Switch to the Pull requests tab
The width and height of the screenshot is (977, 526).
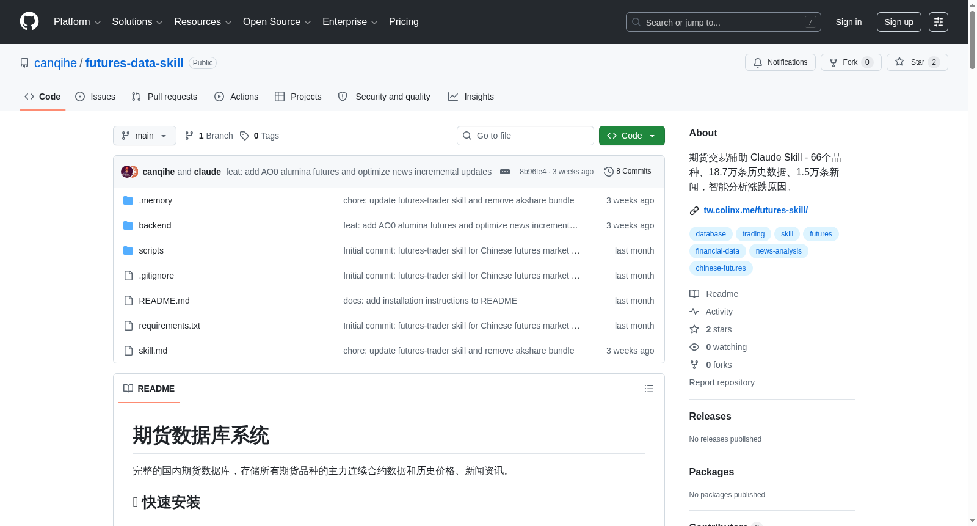(164, 97)
